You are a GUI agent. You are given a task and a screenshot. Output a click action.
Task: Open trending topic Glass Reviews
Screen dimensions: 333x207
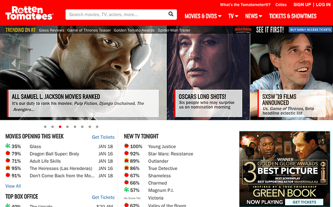(x=52, y=30)
